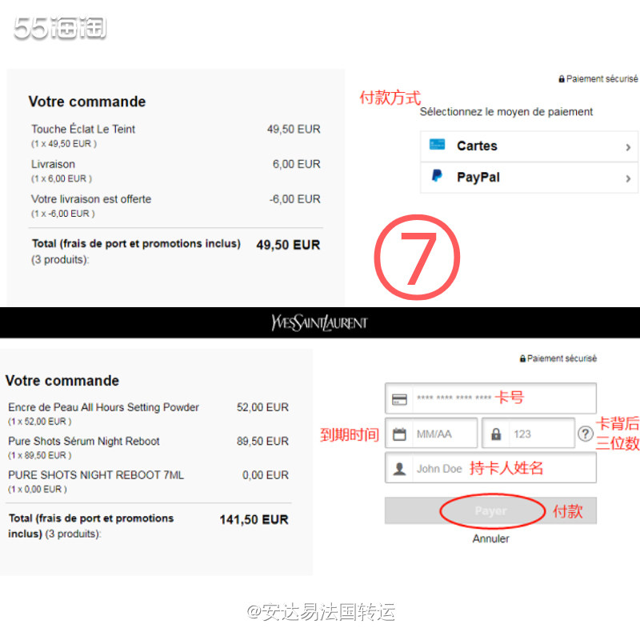Click the 141,50 EUR total amount
640x640 pixels.
click(x=254, y=519)
